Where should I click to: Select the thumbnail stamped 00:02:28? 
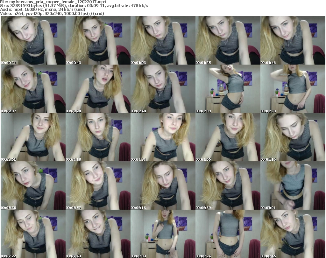click(x=98, y=89)
